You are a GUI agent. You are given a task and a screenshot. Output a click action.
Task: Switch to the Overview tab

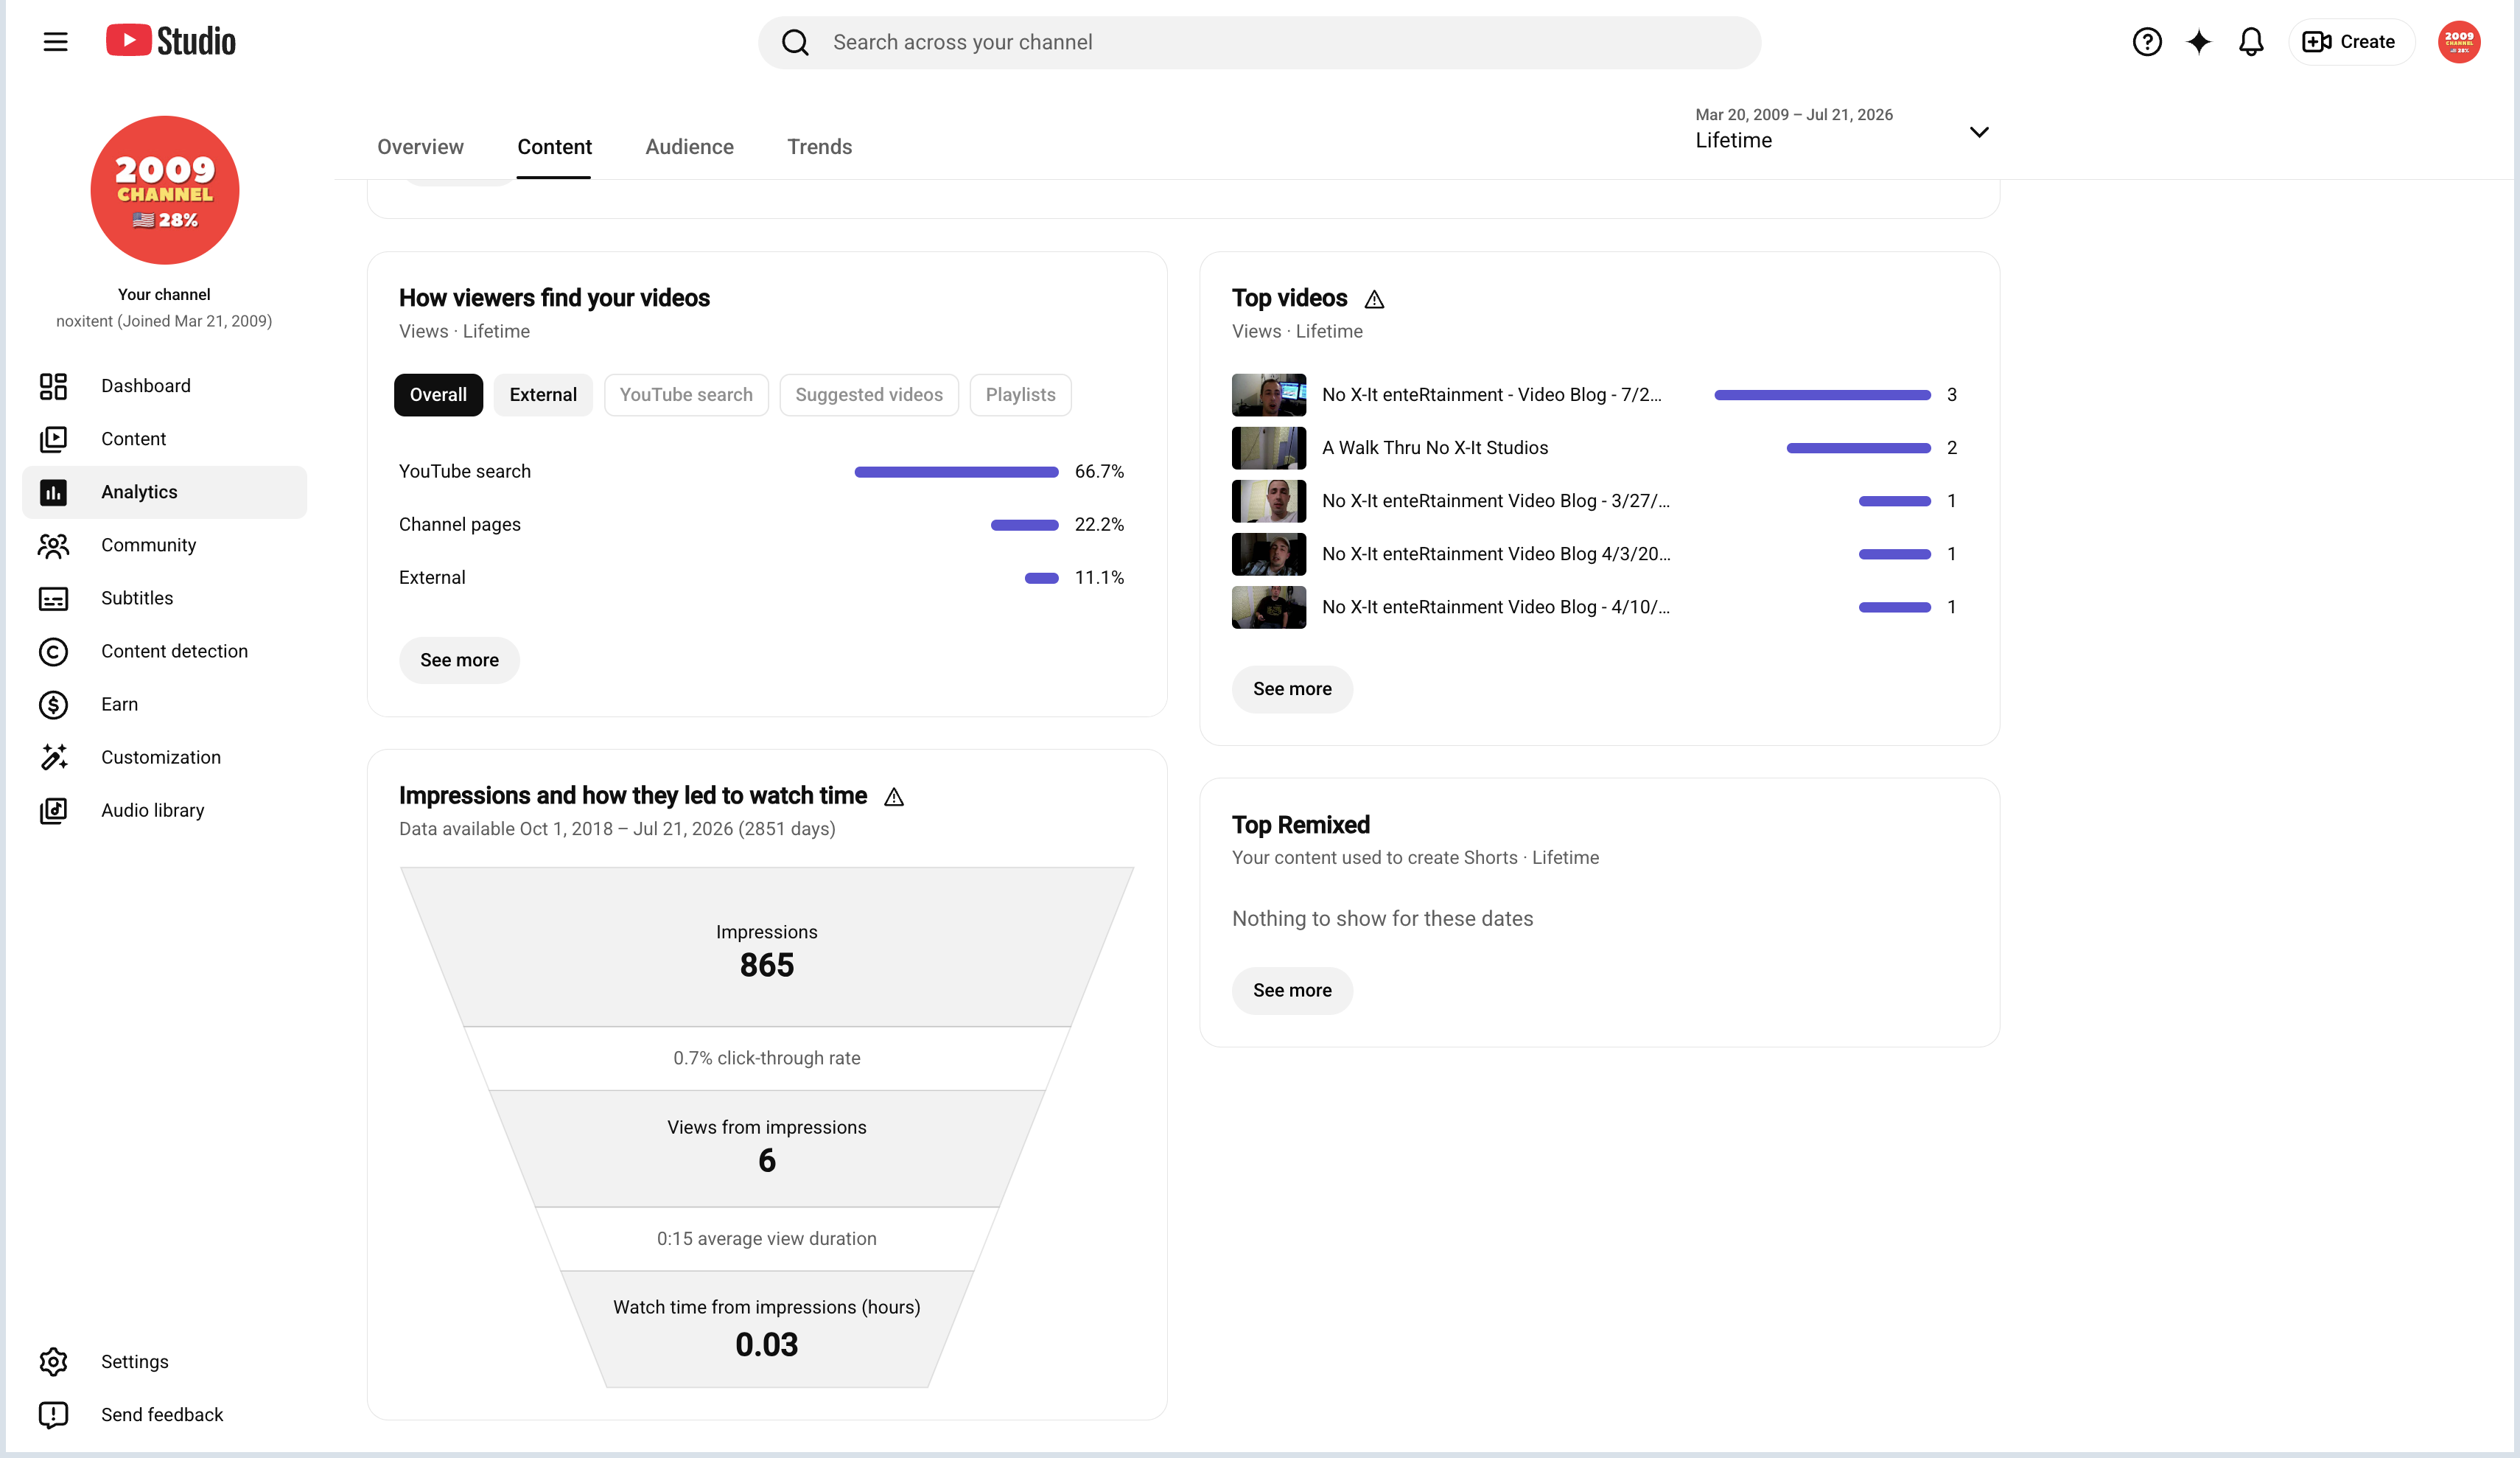420,147
